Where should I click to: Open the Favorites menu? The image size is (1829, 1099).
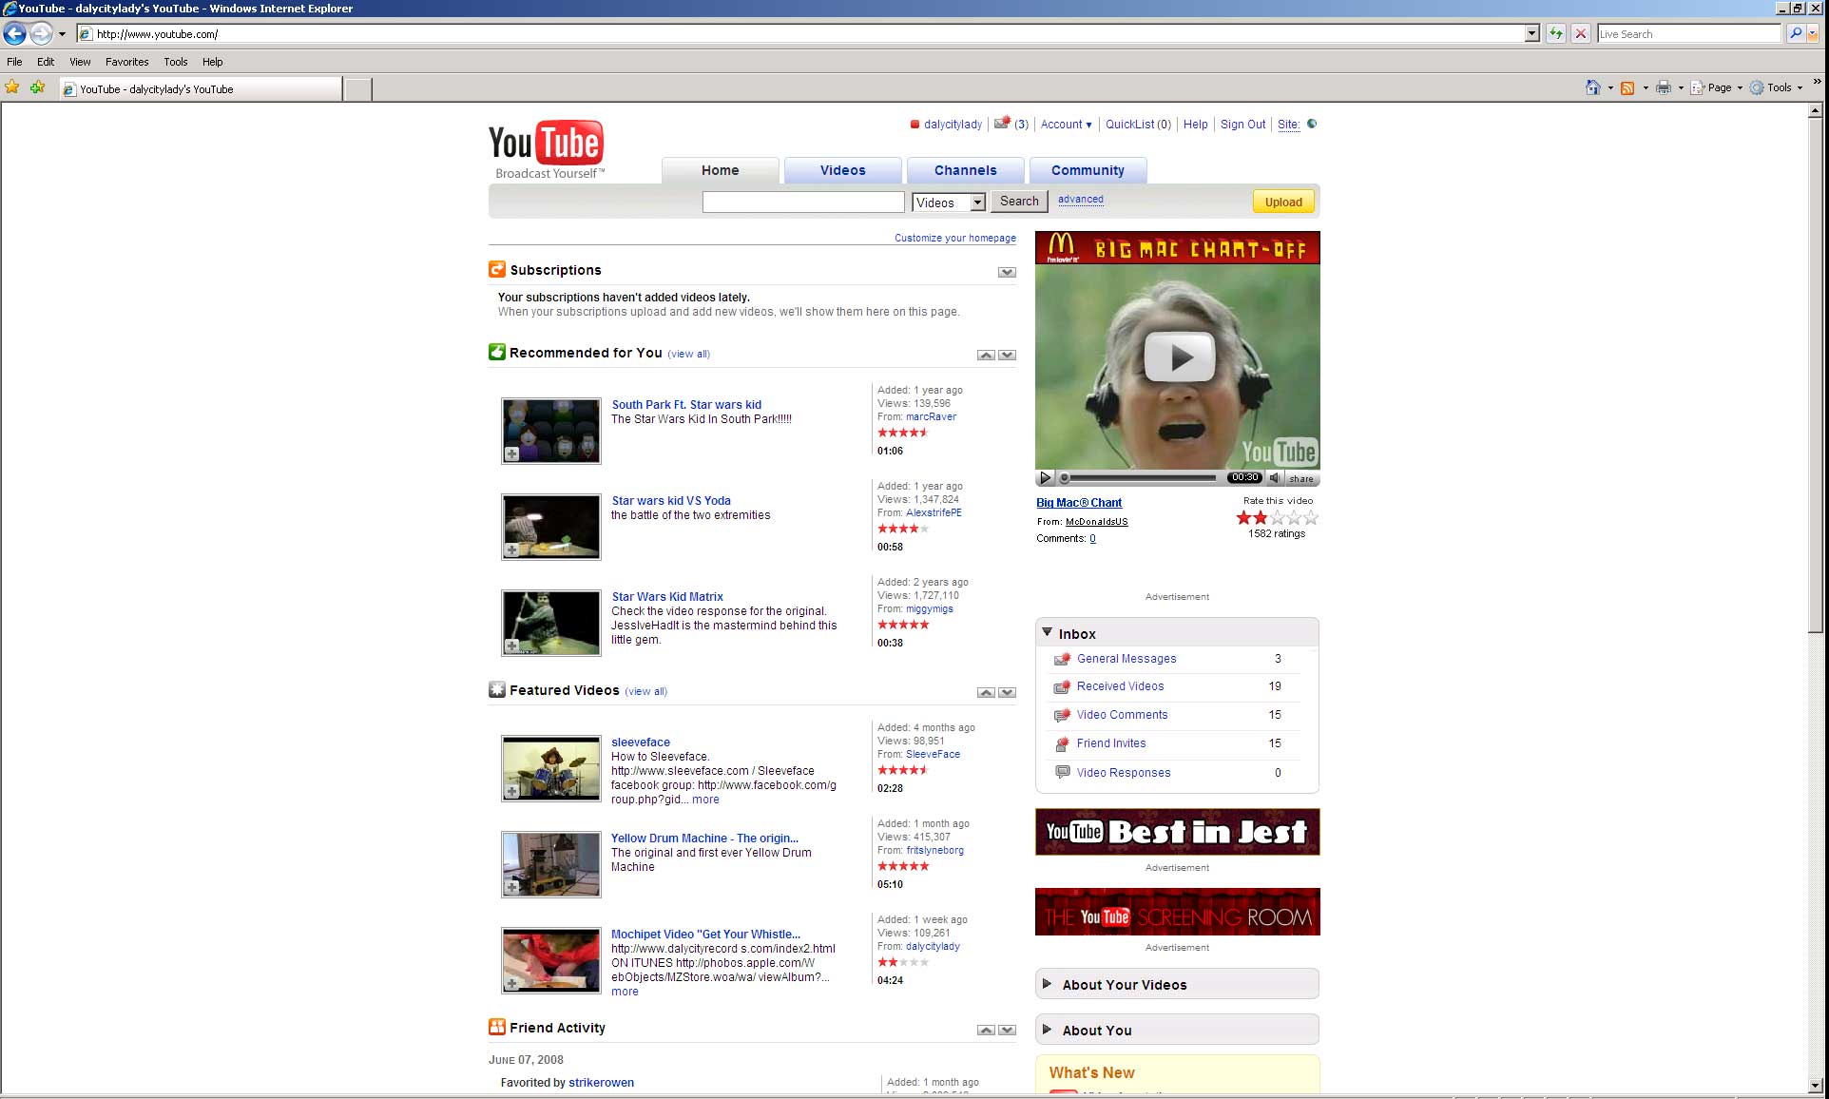point(126,62)
